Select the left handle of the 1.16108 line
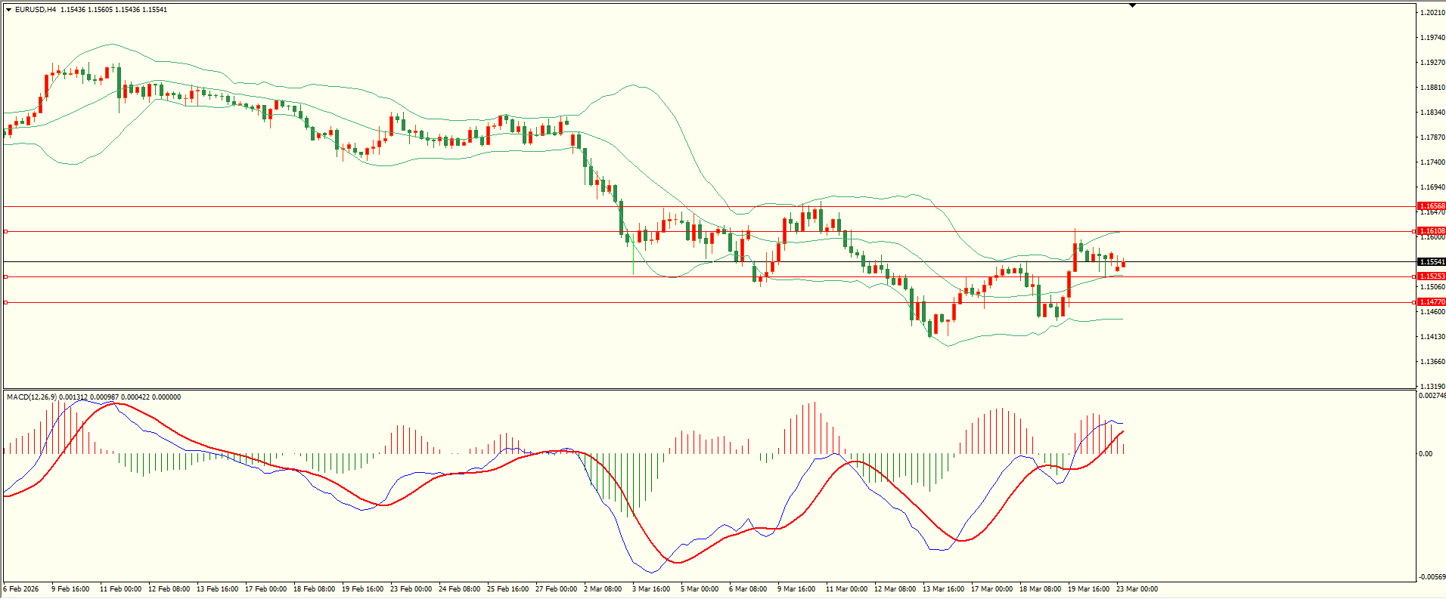Screen dimensions: 1446x599 pos(6,231)
